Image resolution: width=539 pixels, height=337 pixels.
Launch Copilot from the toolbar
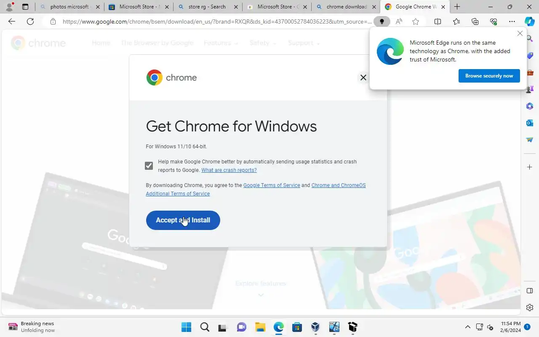pos(529,22)
